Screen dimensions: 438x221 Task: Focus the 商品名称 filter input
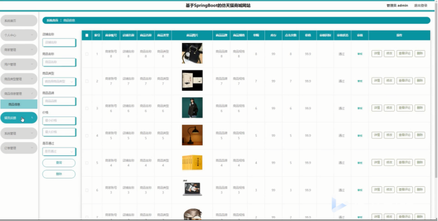(x=59, y=62)
